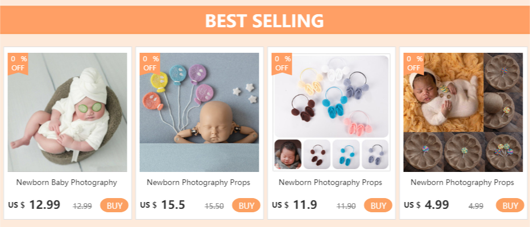The height and width of the screenshot is (227, 530).
Task: Click BUY button for $12.99 product
Action: pos(114,205)
